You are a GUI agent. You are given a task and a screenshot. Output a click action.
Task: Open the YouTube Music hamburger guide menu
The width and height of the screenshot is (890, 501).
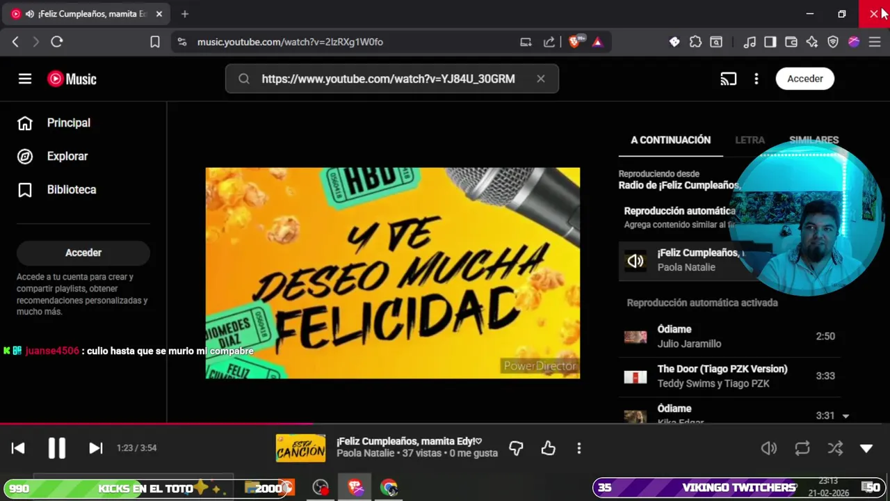[x=25, y=79]
